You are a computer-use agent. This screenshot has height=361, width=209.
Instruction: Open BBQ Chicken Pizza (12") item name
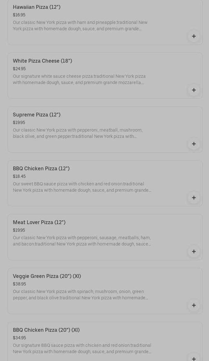41,169
